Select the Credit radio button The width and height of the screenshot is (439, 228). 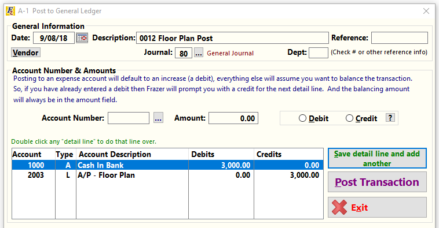point(349,118)
